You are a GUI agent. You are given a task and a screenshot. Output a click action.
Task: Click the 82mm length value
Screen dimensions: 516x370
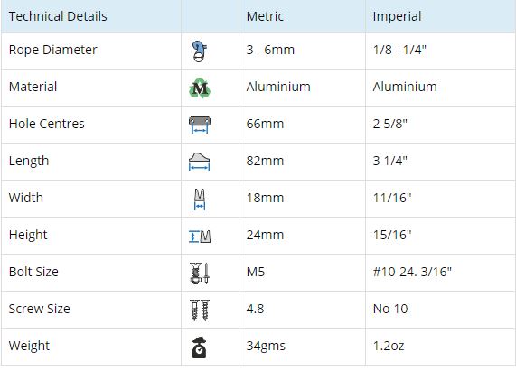point(265,161)
